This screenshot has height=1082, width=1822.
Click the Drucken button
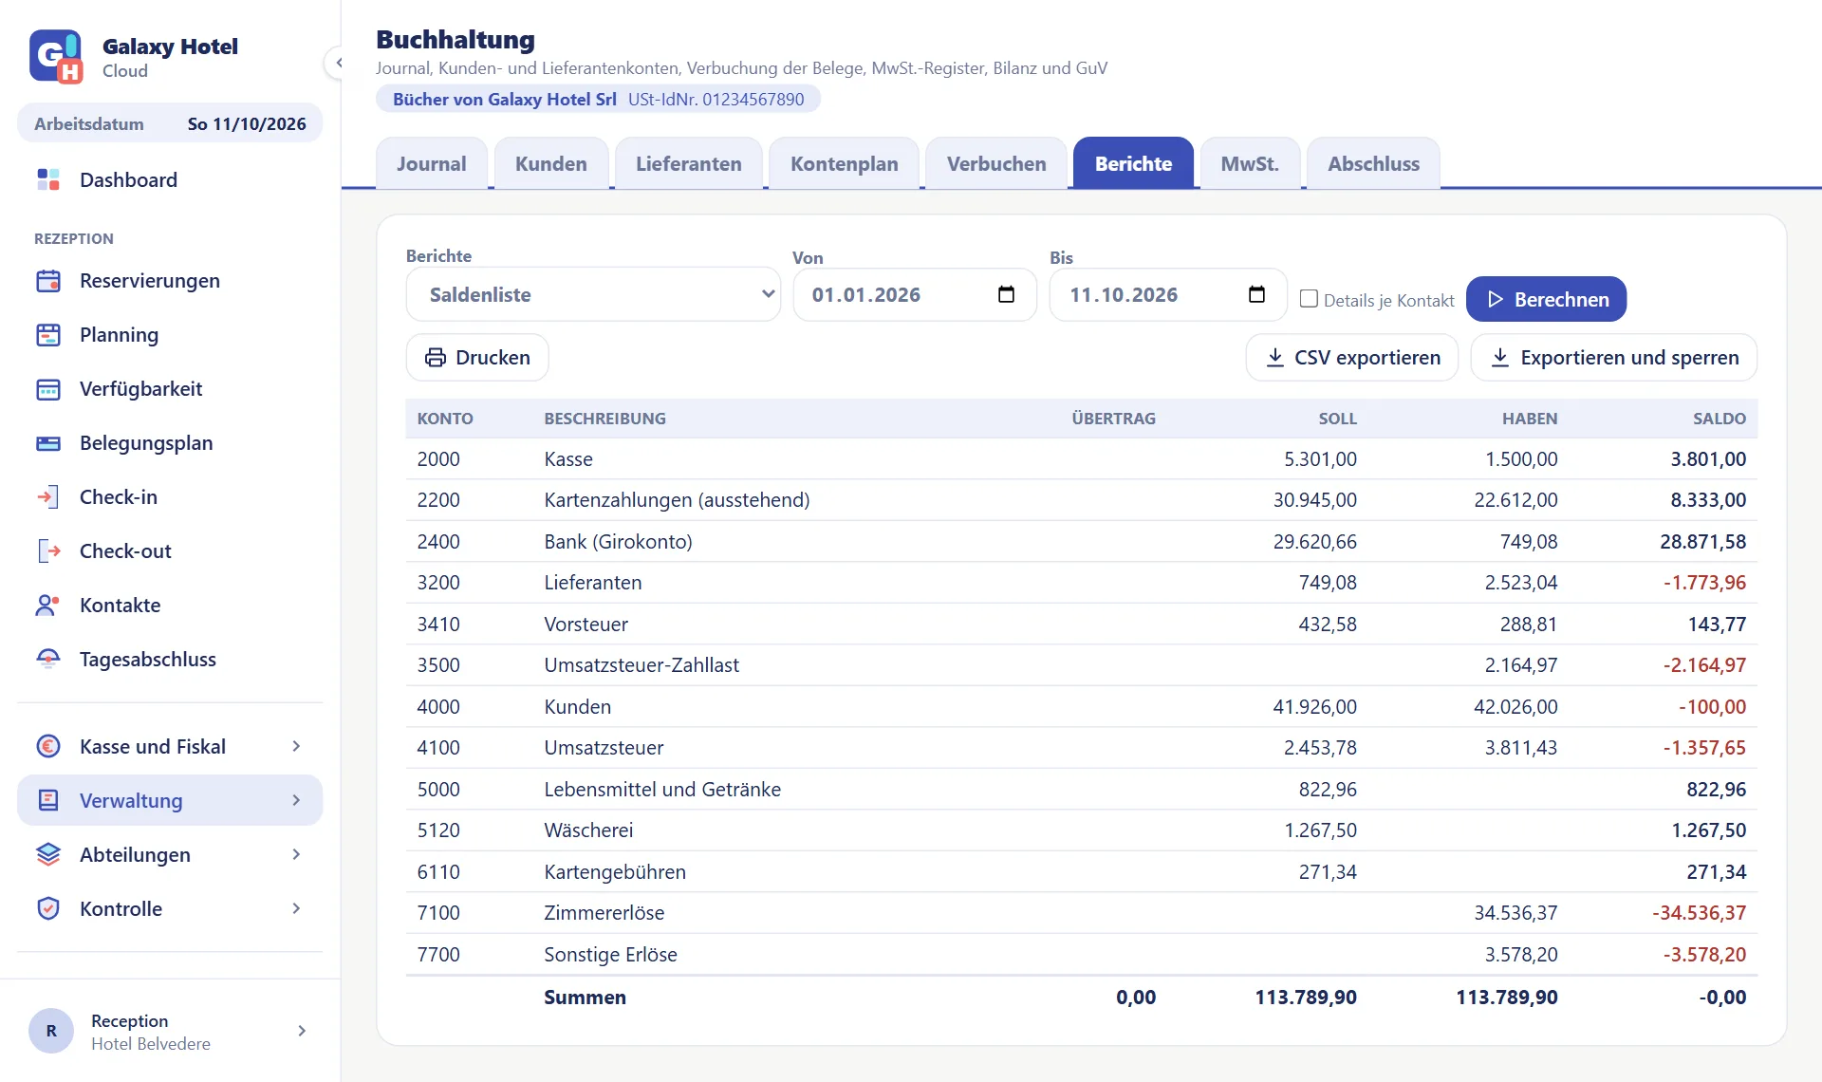(477, 357)
